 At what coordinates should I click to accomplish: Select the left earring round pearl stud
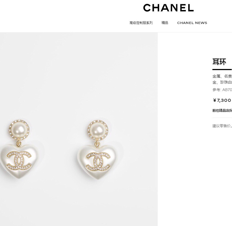point(19,130)
